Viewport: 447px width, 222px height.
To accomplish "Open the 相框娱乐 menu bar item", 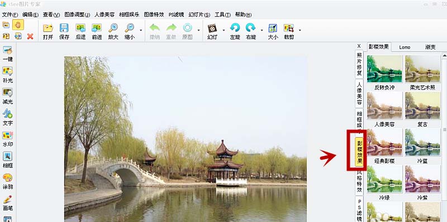I will [x=129, y=15].
